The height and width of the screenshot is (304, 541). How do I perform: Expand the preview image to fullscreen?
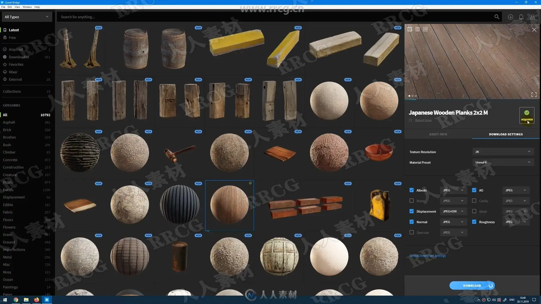click(x=534, y=95)
